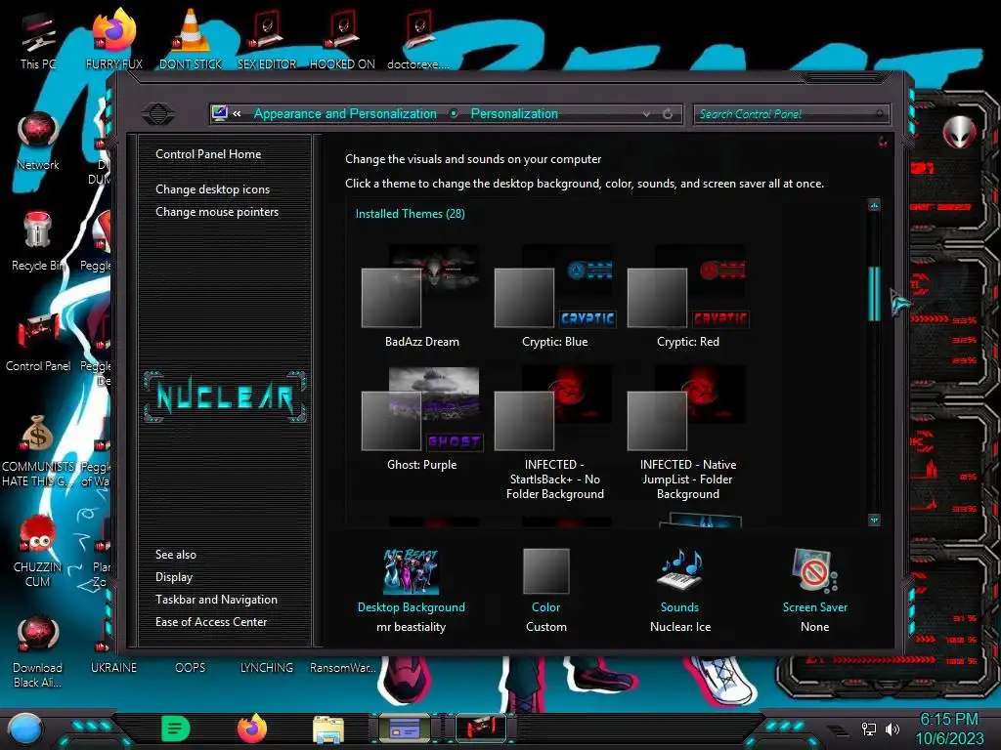Screen dimensions: 1001x750
Task: Open the HOOKED ON desktop shortcut
Action: click(343, 39)
